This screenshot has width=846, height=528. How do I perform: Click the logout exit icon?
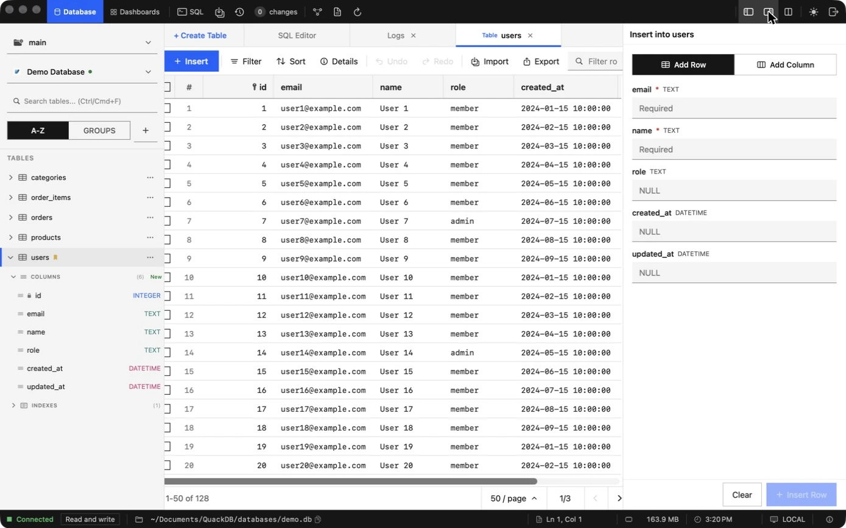833,12
